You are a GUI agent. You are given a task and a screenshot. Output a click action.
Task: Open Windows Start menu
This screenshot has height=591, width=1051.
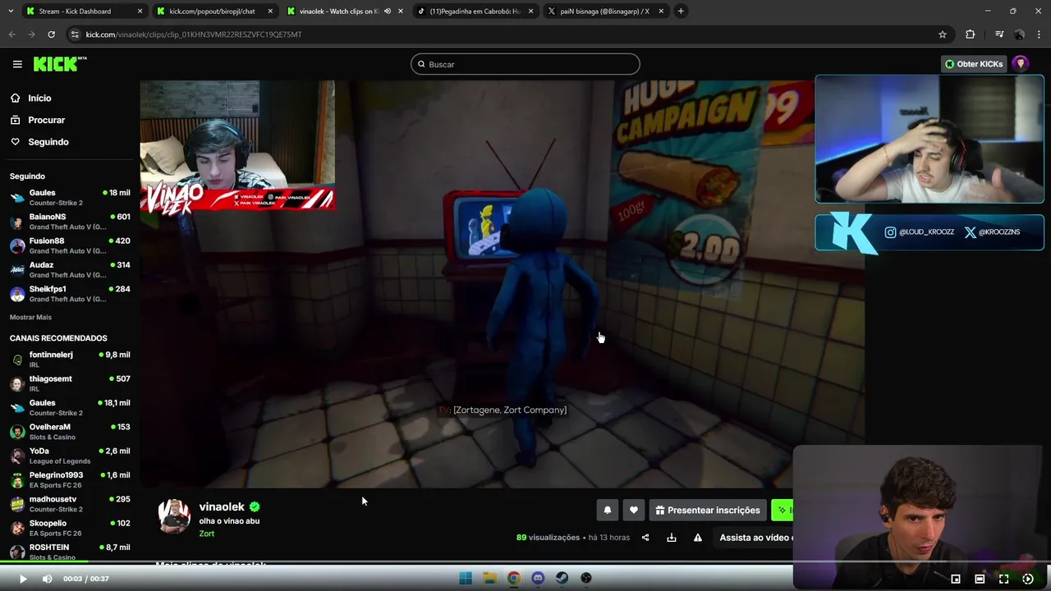pyautogui.click(x=466, y=579)
